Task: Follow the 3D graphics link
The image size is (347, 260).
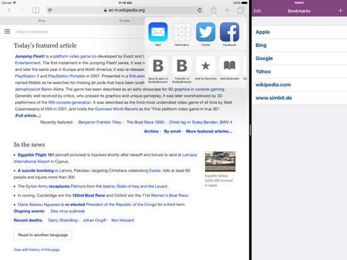Action: coord(179,89)
